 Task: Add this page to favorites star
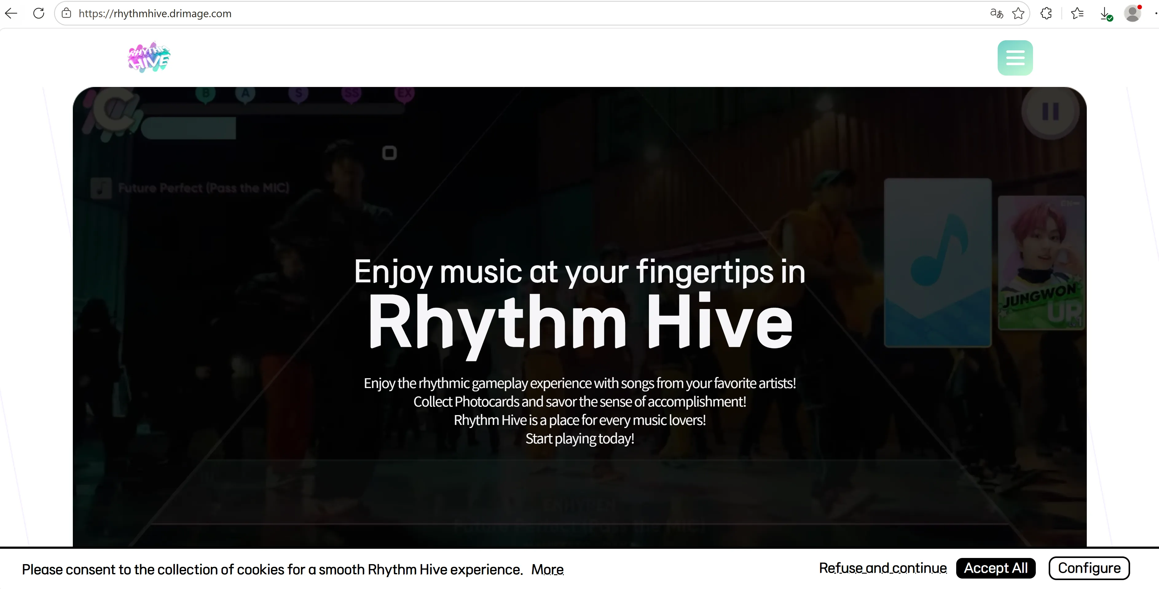pyautogui.click(x=1018, y=14)
